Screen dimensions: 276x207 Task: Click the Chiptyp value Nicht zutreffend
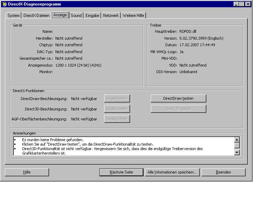tap(69, 45)
